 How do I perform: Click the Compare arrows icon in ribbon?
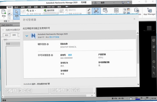pyautogui.click(x=128, y=13)
